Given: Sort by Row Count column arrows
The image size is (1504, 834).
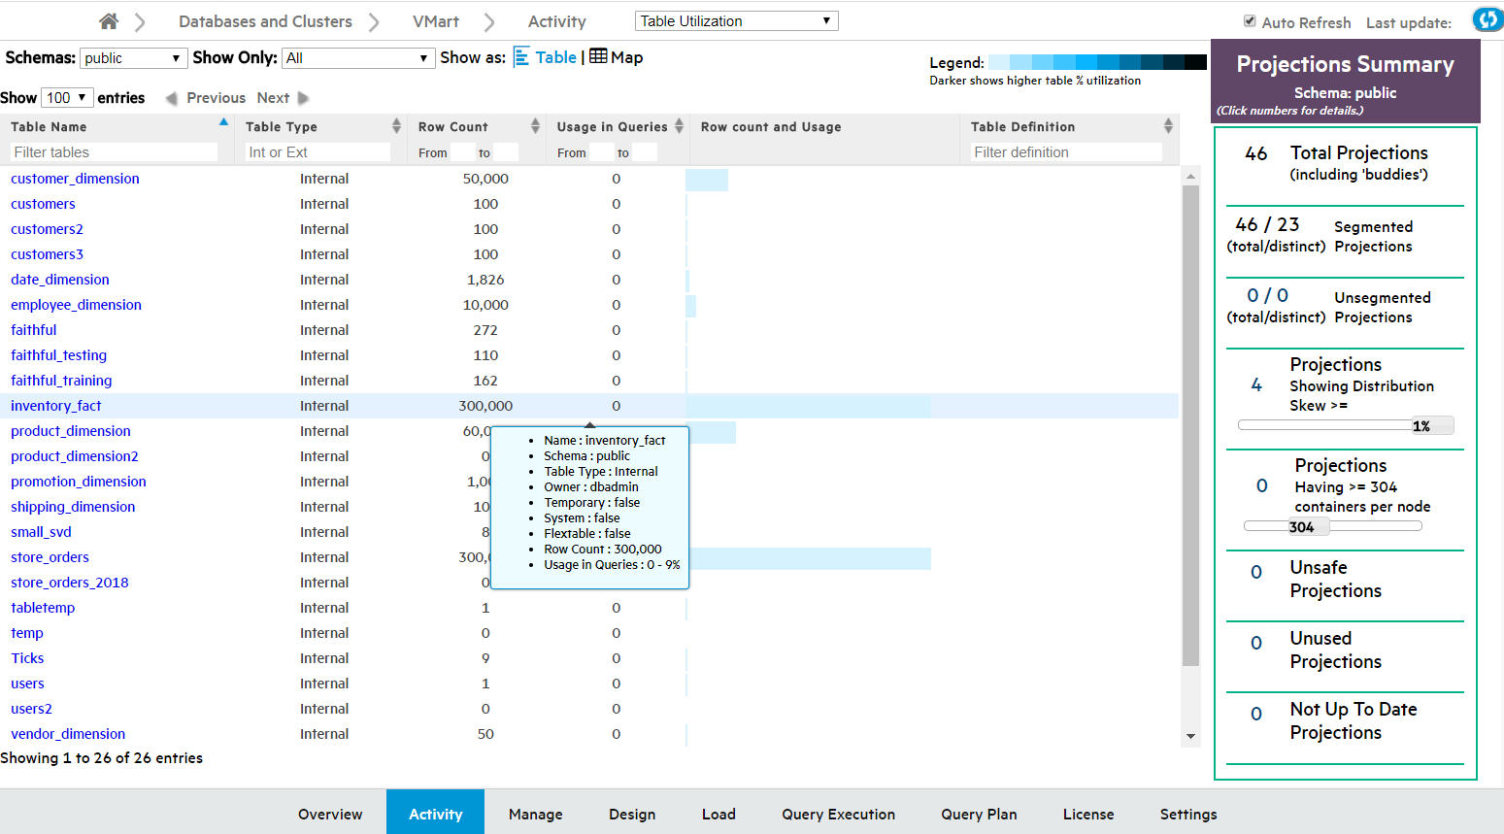Looking at the screenshot, I should tap(535, 126).
